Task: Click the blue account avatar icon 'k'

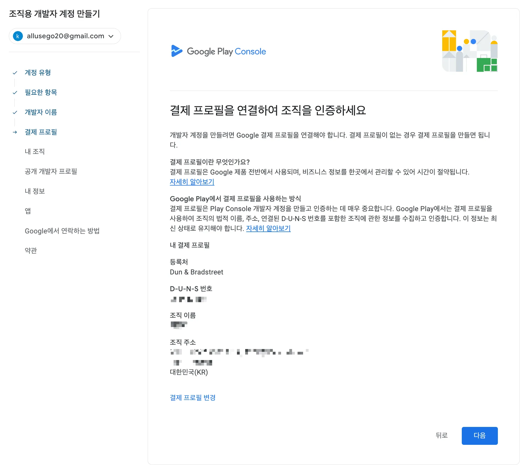Action: pyautogui.click(x=18, y=36)
